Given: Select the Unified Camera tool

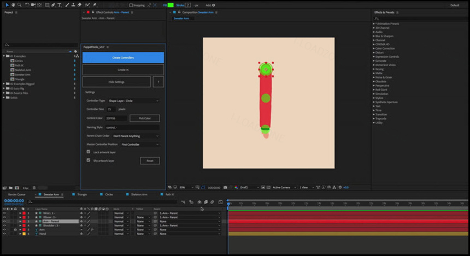Looking at the screenshot, I should point(33,5).
